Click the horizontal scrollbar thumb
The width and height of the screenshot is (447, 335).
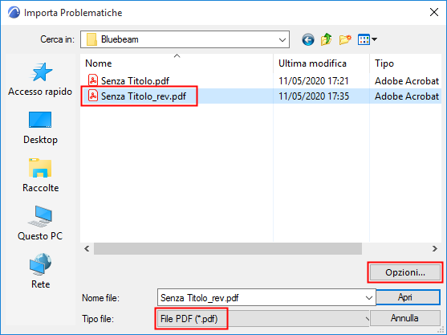coord(228,248)
